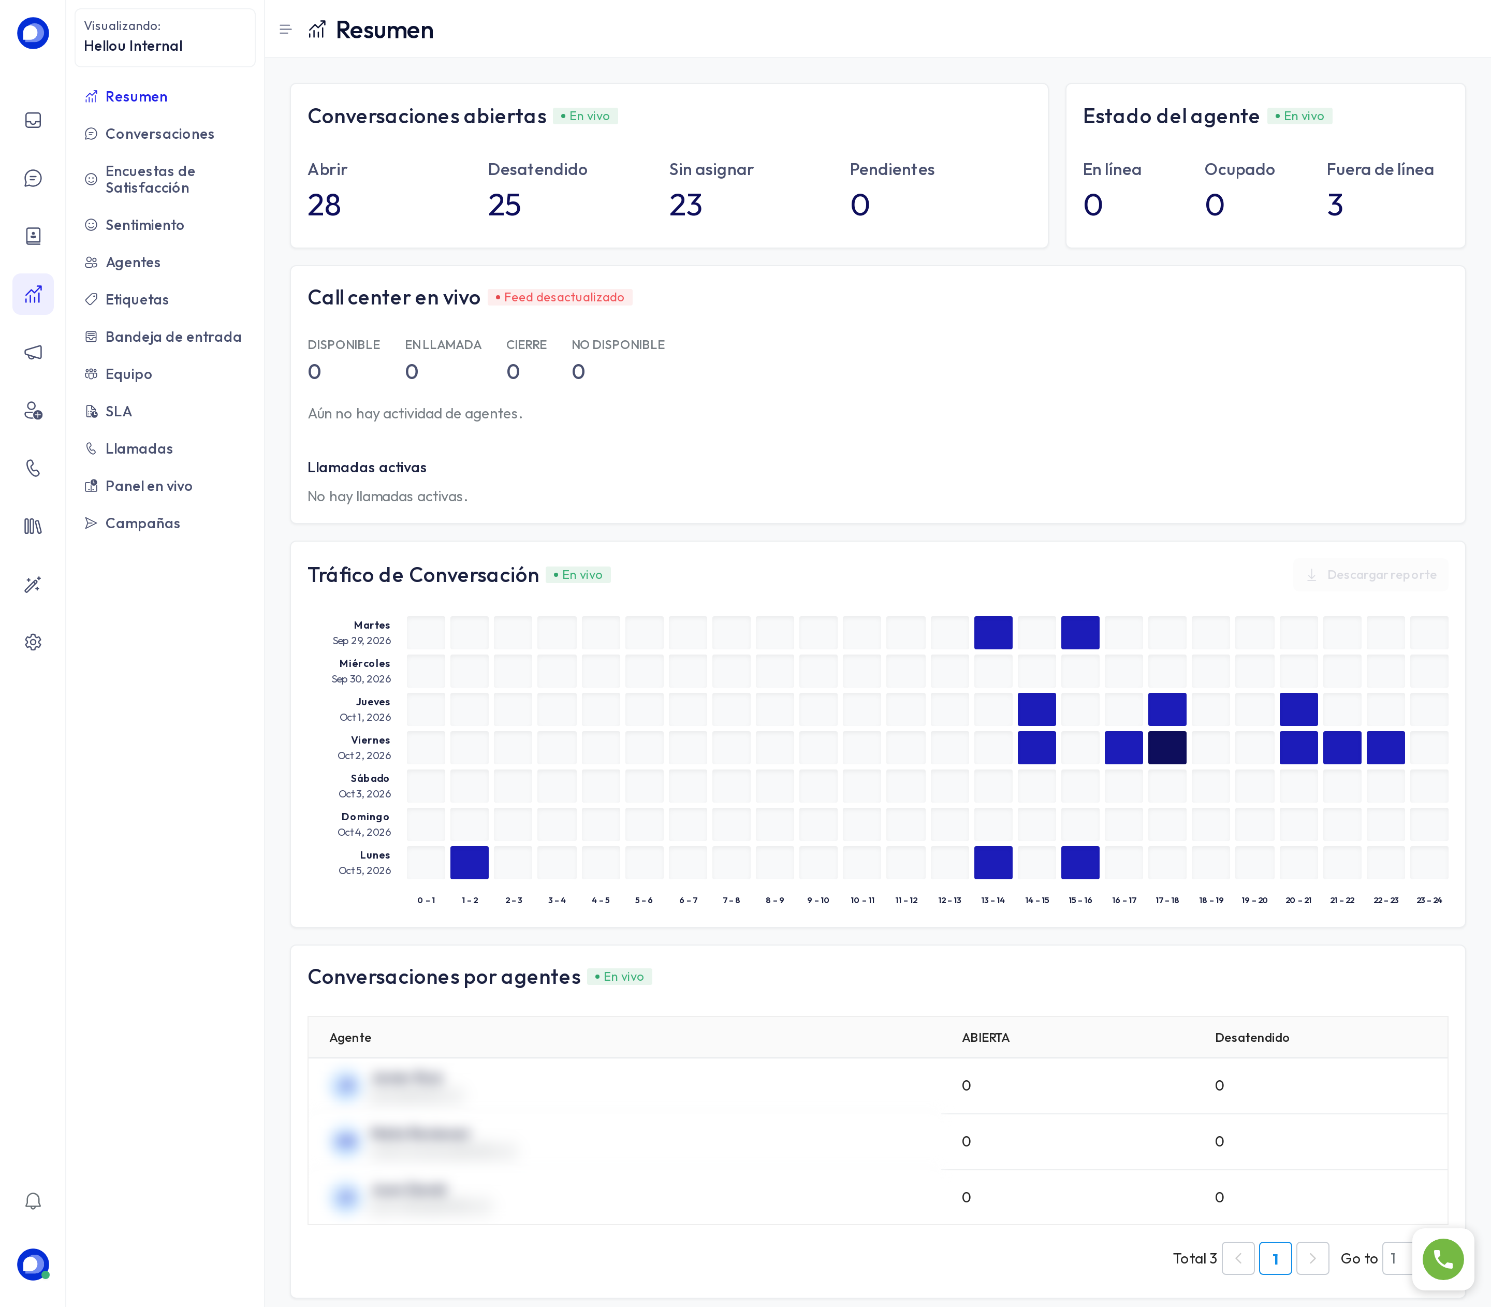The image size is (1491, 1307).
Task: Click the Abrir count 28
Action: pos(325,205)
